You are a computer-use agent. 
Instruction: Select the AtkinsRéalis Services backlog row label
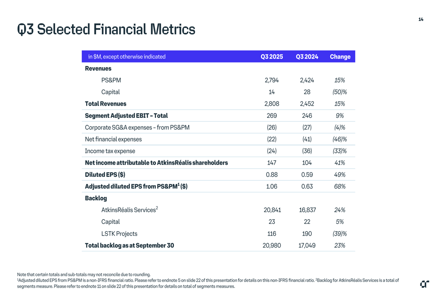129,210
